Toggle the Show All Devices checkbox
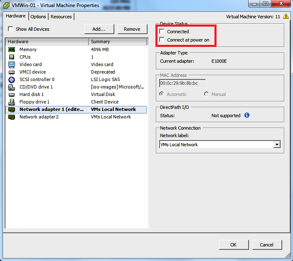This screenshot has width=293, height=261. (x=10, y=29)
